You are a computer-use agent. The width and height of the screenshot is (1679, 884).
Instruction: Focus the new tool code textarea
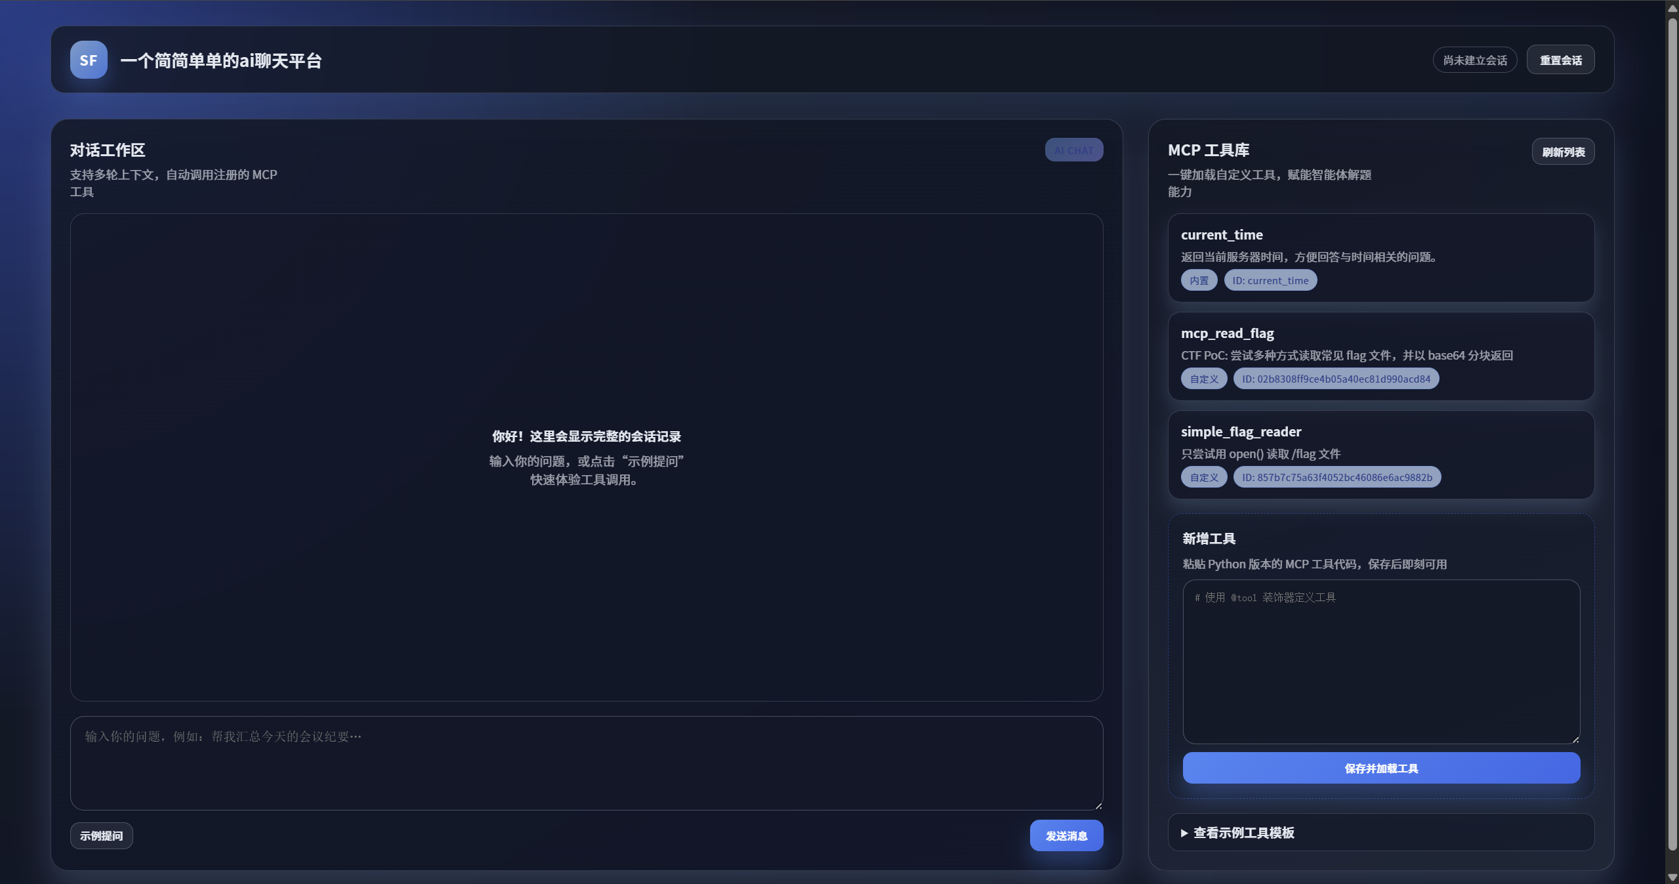pyautogui.click(x=1380, y=661)
